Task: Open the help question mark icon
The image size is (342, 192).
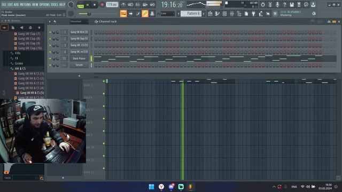Action: coord(284,5)
